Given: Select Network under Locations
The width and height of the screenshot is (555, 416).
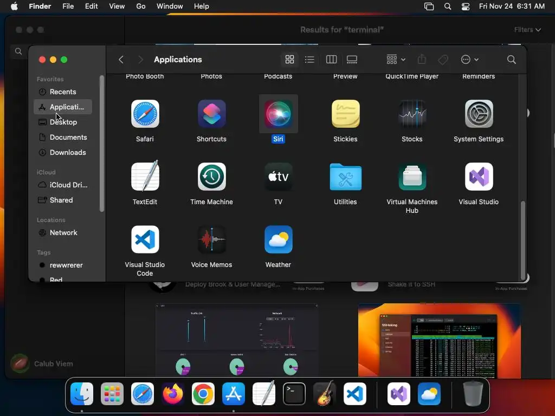Looking at the screenshot, I should (63, 233).
